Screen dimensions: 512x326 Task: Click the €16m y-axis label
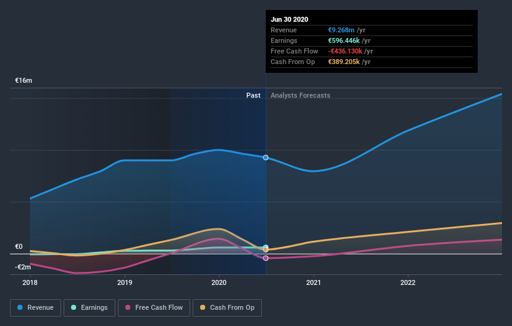pos(24,80)
